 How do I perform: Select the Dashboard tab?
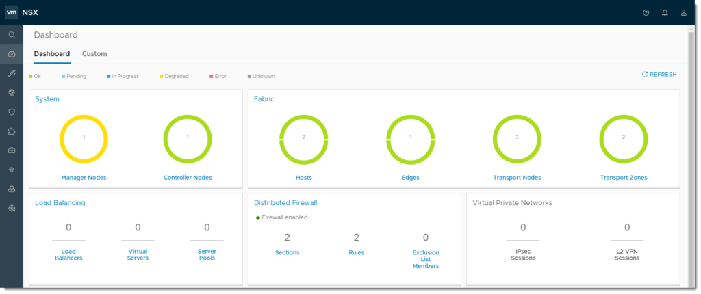[52, 53]
